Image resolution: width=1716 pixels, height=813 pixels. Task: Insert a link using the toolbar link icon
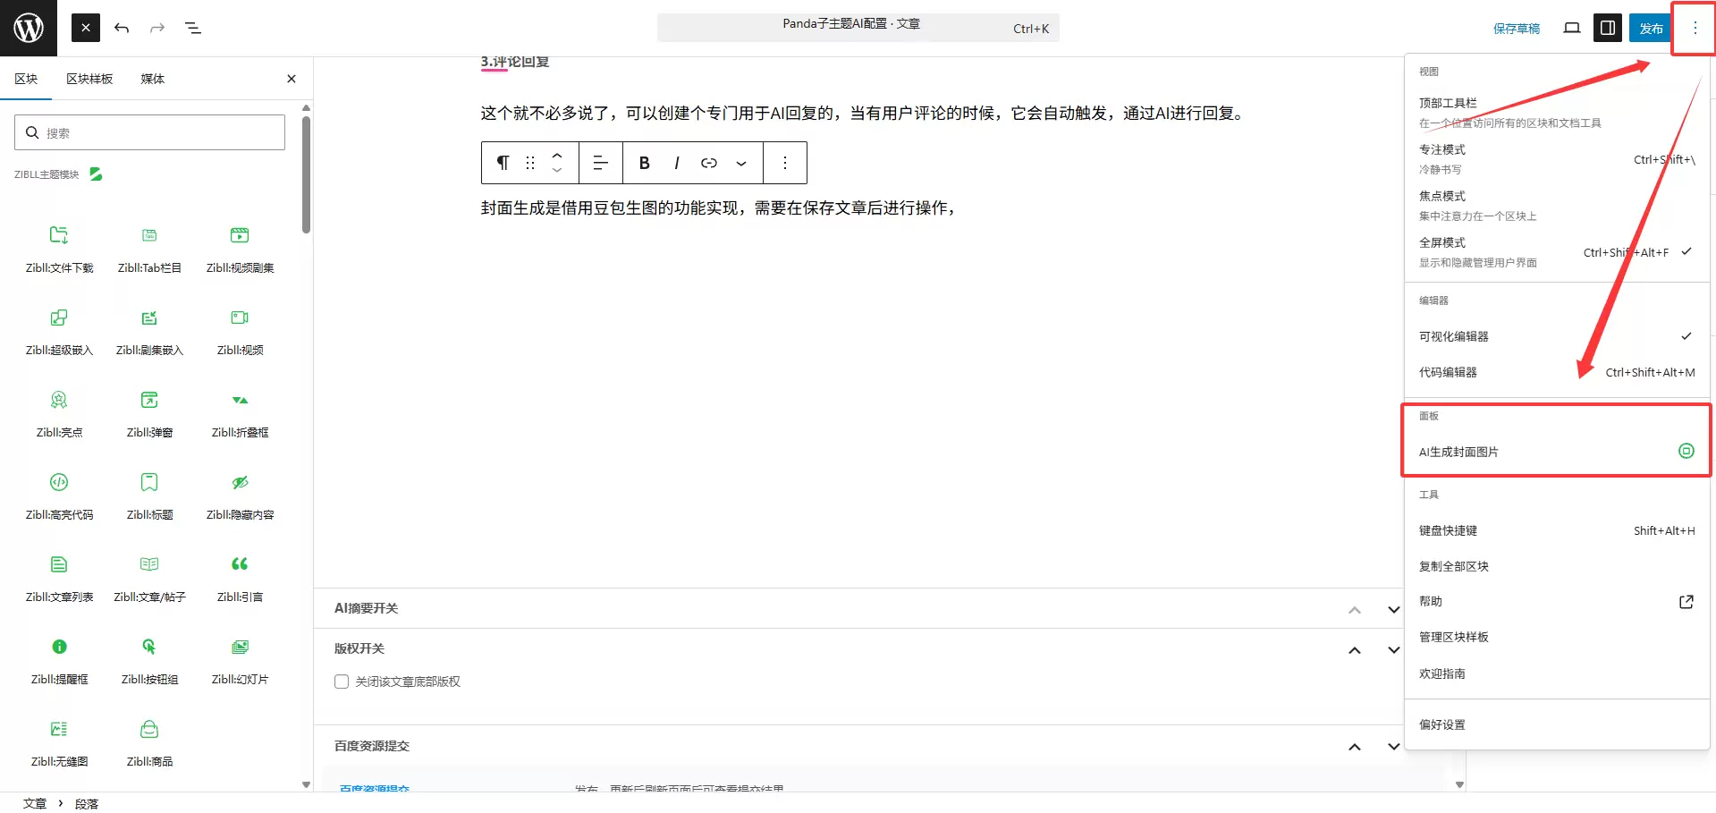709,163
